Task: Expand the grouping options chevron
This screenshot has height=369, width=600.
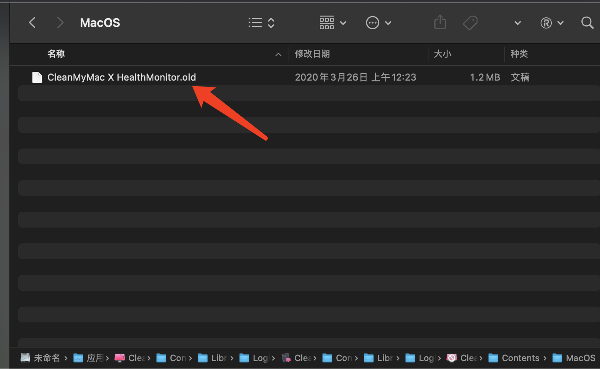Action: (343, 23)
